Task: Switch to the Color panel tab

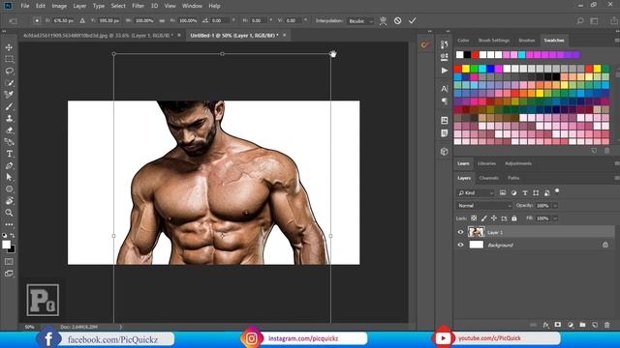Action: (x=463, y=41)
